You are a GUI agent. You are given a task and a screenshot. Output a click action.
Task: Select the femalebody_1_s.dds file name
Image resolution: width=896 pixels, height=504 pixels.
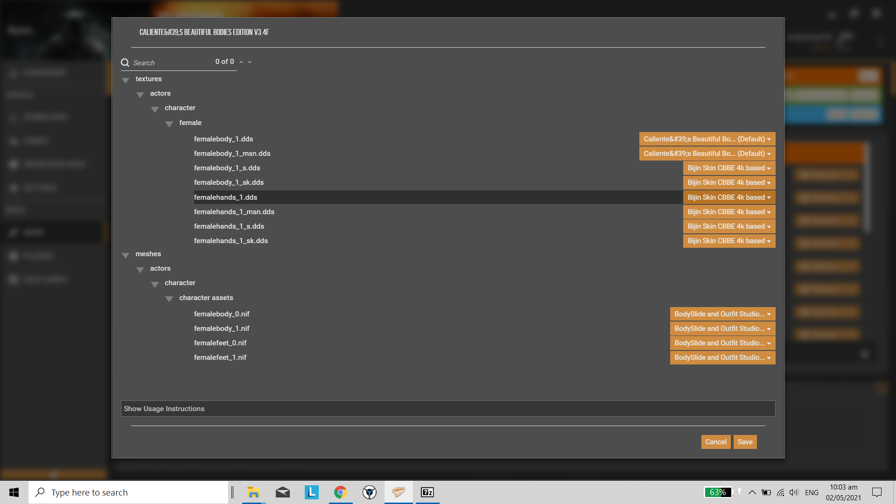click(227, 168)
